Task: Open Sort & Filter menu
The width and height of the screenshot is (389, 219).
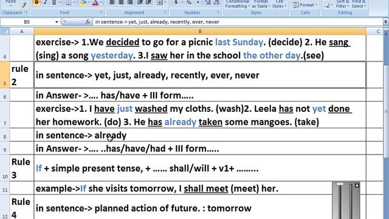Action: click(343, 4)
